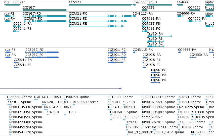The height and width of the screenshot is (136, 214).
Task: Click EST 482130
Action: click(x=48, y=115)
